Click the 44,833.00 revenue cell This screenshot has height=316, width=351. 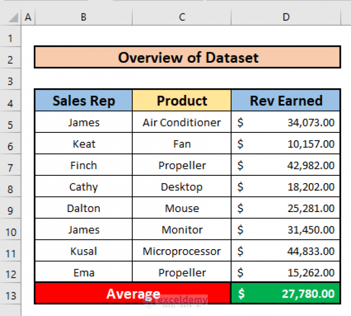pos(286,251)
